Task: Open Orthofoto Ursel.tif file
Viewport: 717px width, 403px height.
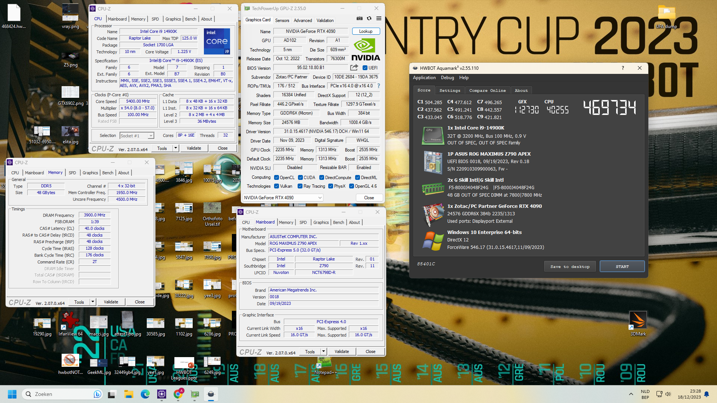Action: [x=212, y=215]
